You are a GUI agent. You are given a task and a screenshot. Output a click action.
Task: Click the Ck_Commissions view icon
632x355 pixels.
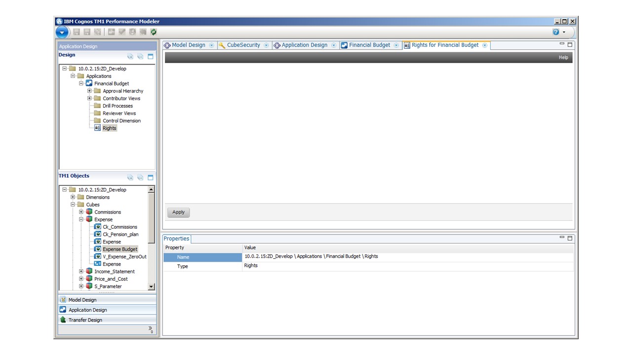(98, 227)
